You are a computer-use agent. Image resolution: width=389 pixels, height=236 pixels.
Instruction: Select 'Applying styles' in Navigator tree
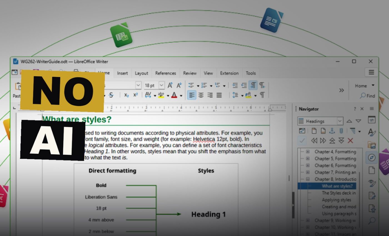pyautogui.click(x=336, y=200)
